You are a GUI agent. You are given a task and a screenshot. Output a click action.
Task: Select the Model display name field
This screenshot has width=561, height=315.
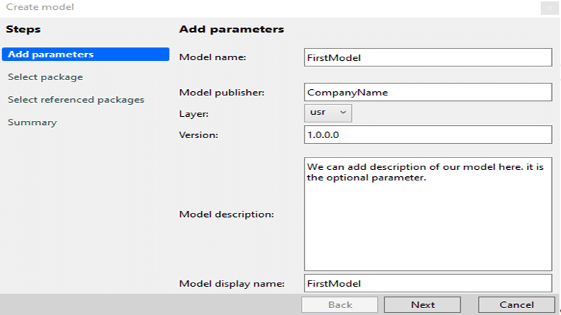[427, 283]
